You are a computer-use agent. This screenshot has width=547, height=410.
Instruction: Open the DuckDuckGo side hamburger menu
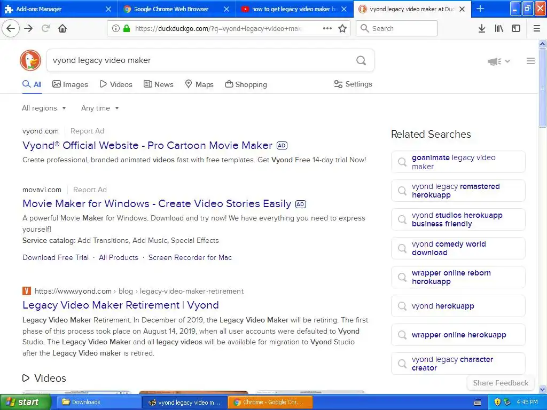pyautogui.click(x=530, y=61)
